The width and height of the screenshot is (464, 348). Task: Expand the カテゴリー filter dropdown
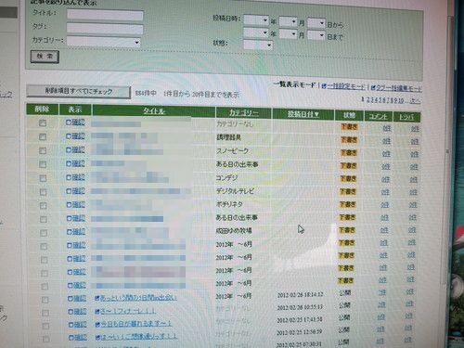pos(104,42)
